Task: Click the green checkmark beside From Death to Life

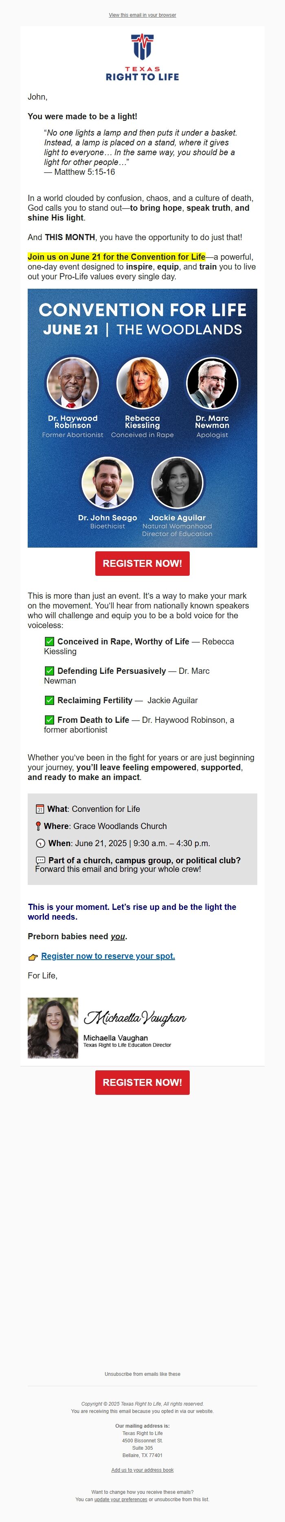Action: pos(49,720)
